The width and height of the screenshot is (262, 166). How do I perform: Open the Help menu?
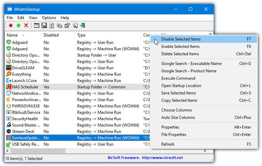[65, 18]
